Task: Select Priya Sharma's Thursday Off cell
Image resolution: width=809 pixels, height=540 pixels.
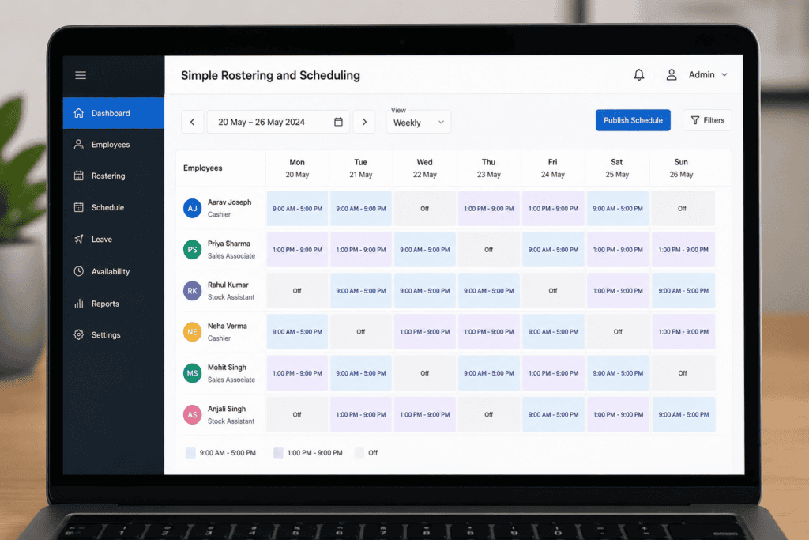Action: coord(488,250)
